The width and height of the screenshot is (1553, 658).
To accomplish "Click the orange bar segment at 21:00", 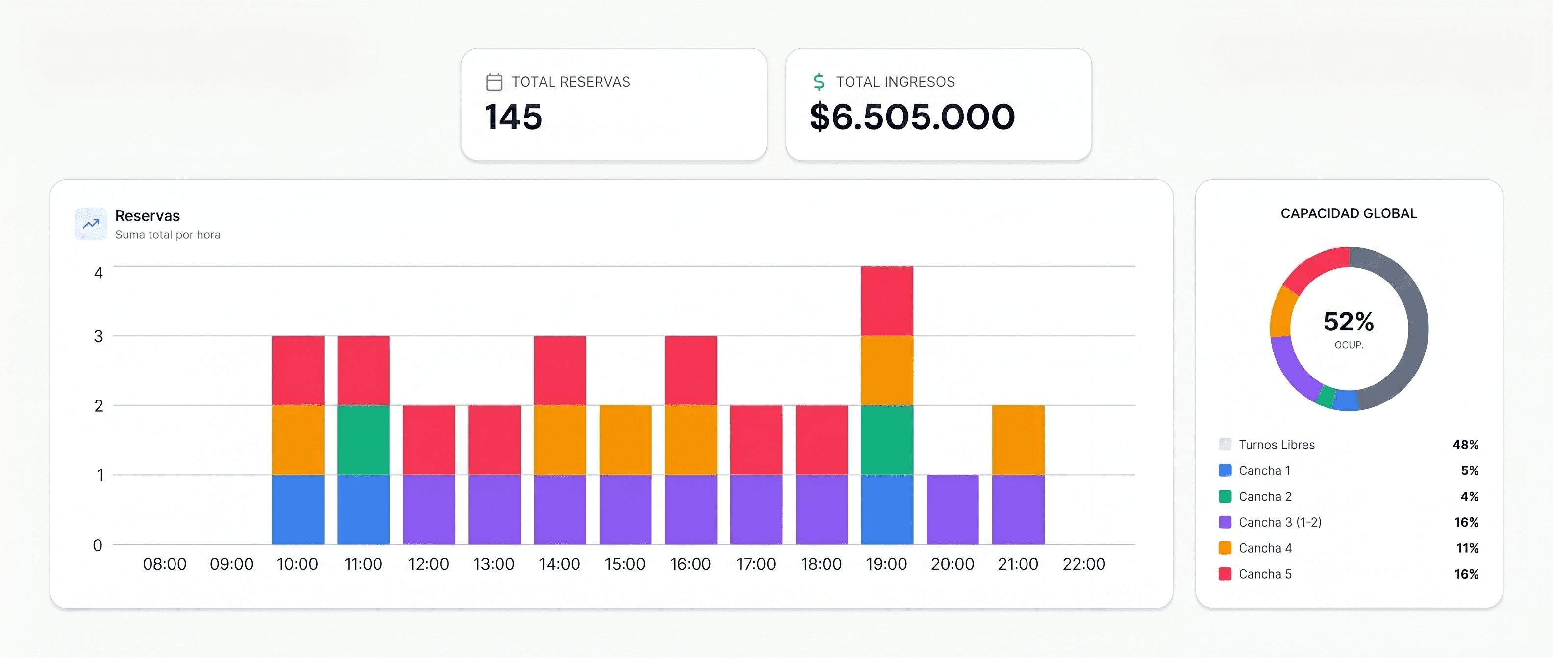I will pyautogui.click(x=1018, y=440).
